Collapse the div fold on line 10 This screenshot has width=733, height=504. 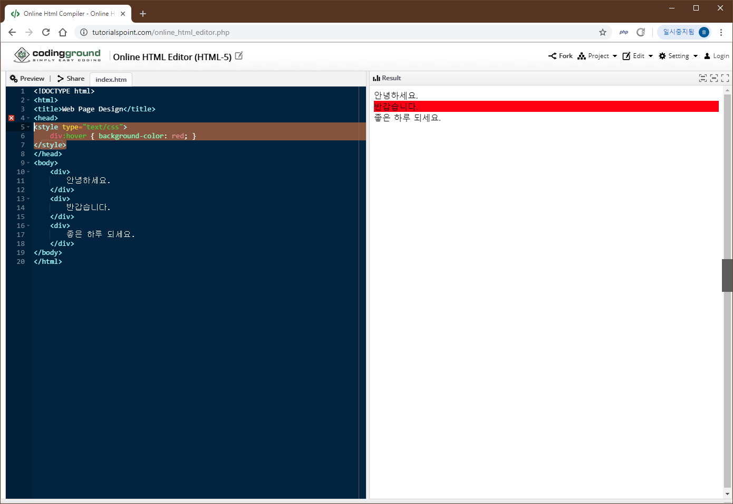[x=28, y=172]
